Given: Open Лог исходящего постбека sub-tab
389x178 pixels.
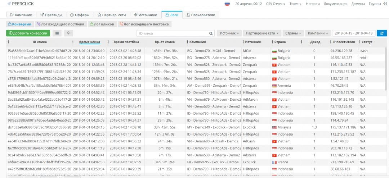Looking at the screenshot, I should click(145, 24).
